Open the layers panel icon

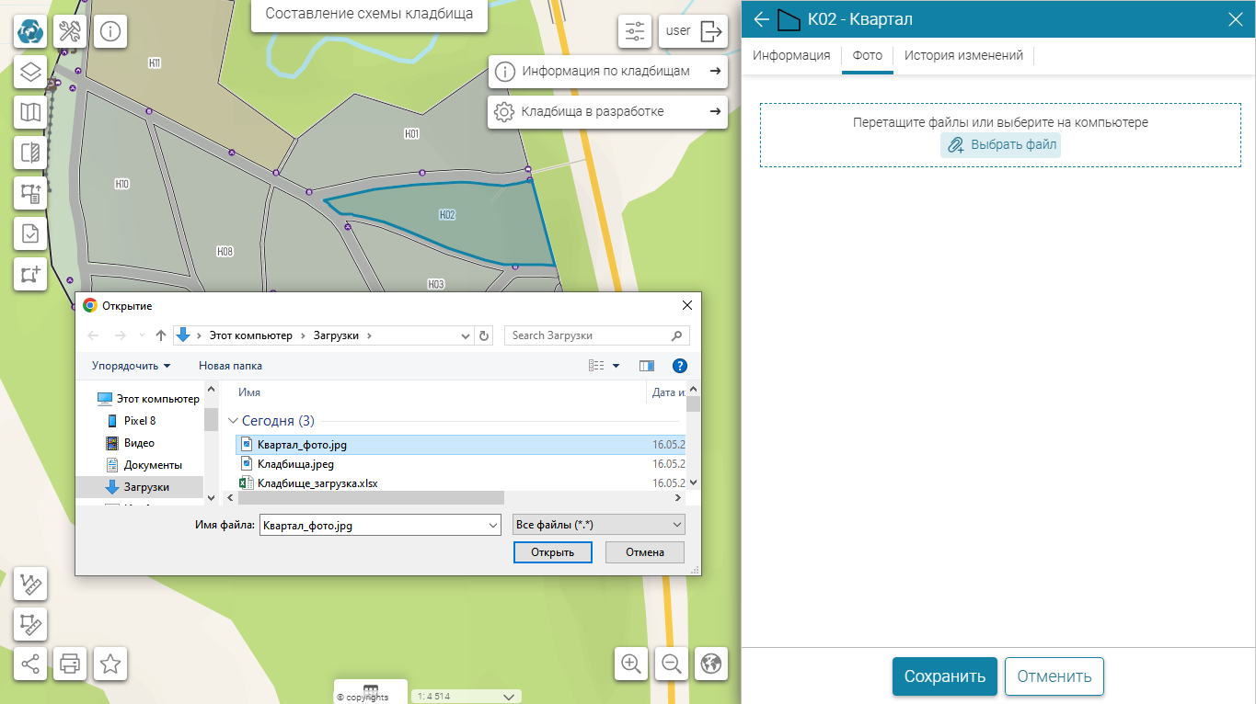click(x=30, y=72)
